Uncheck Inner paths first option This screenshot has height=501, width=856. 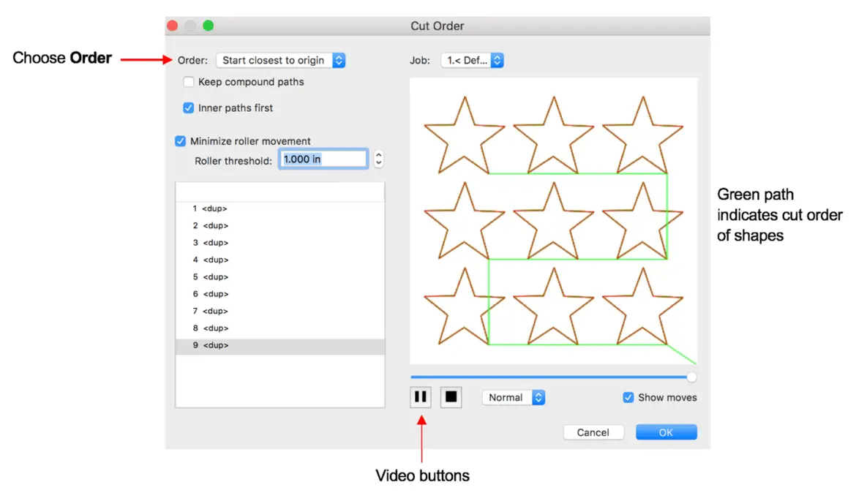(x=189, y=108)
